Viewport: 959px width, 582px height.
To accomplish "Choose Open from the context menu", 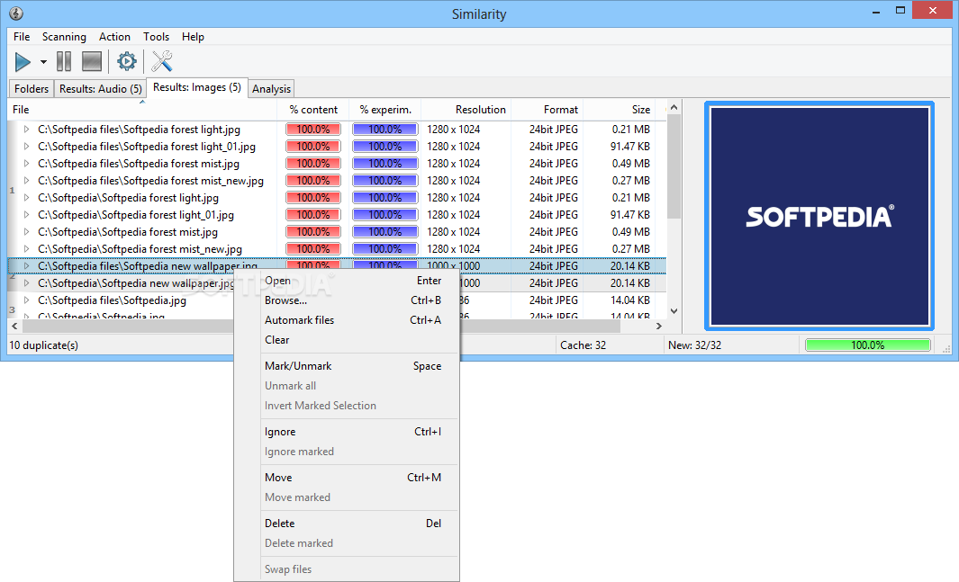I will (347, 281).
